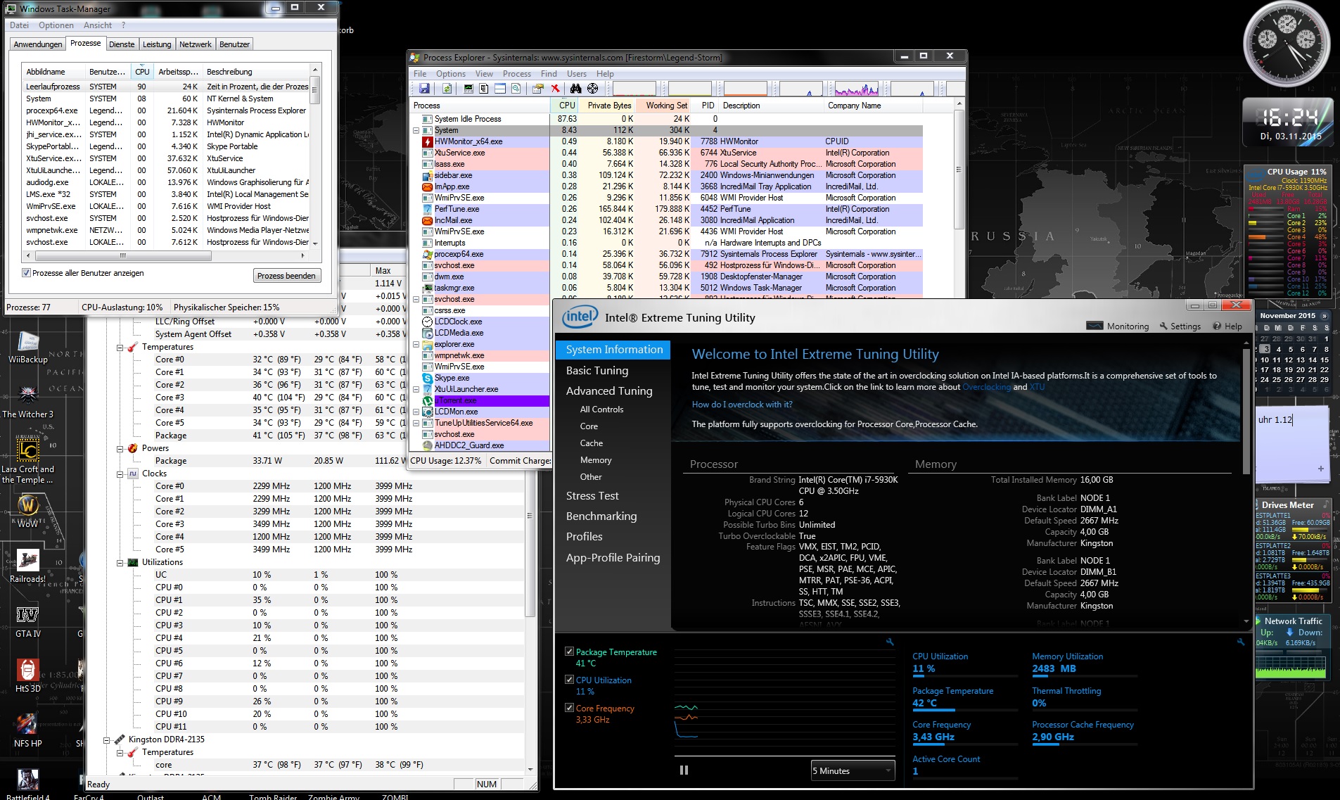Open the Options menu in Process Explorer
This screenshot has height=800, width=1340.
450,73
